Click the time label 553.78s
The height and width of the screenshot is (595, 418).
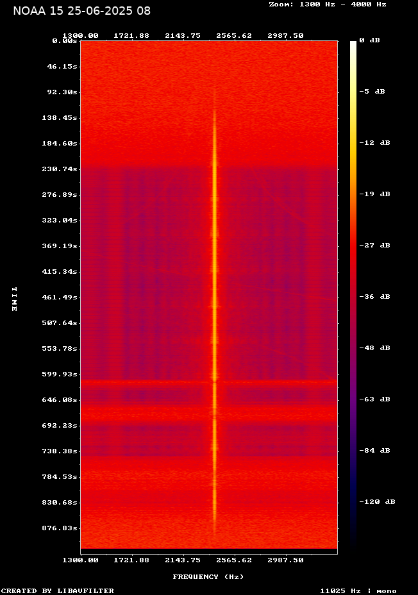(x=60, y=349)
